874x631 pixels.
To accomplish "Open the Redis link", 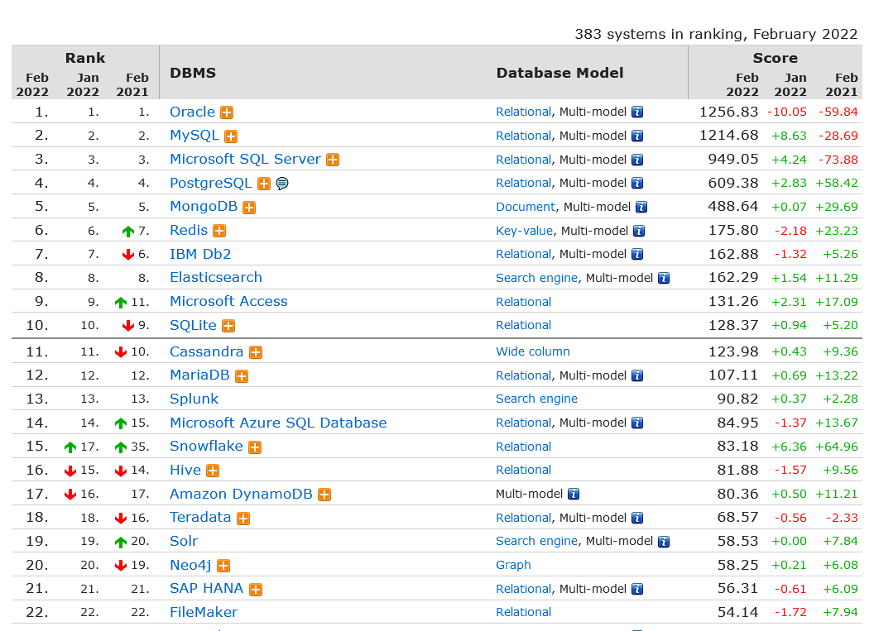I will point(189,231).
